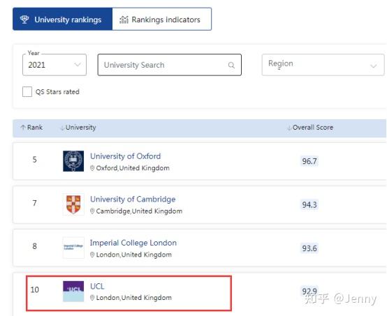Select rank number 7 for Cambridge
387x316 pixels.
(x=34, y=203)
